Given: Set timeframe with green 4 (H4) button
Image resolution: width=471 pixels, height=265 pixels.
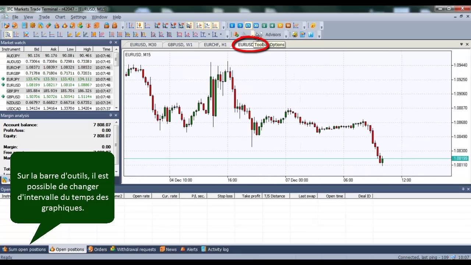Looking at the screenshot, I should coord(272,26).
